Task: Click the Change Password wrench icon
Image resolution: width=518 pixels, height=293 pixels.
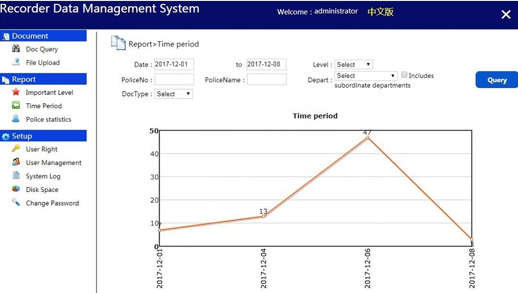Action: point(16,202)
